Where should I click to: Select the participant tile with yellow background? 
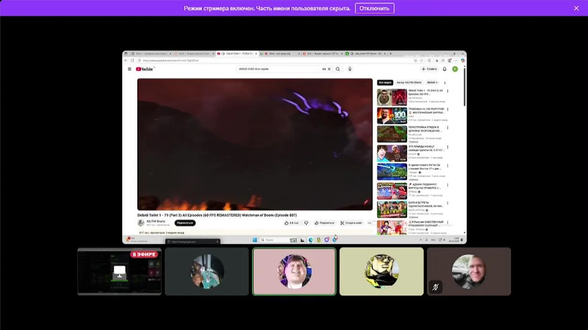point(381,271)
